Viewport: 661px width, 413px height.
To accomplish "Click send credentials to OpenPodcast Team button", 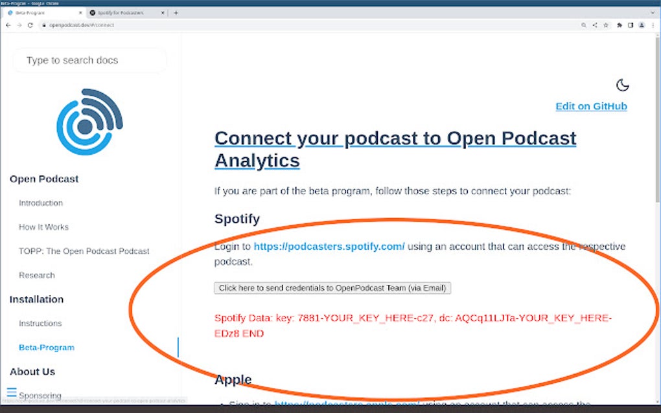I will point(332,288).
